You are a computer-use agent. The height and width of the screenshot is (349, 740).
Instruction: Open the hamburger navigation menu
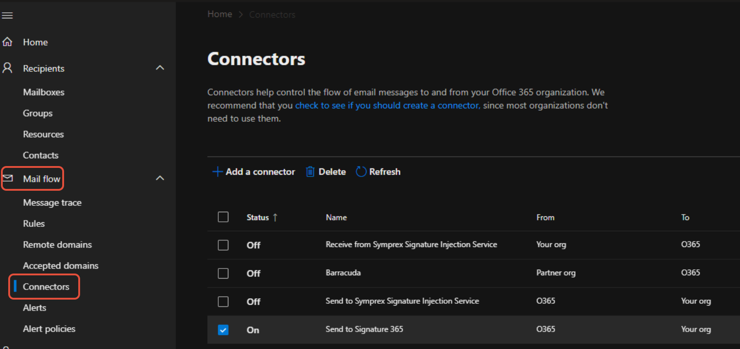(7, 16)
